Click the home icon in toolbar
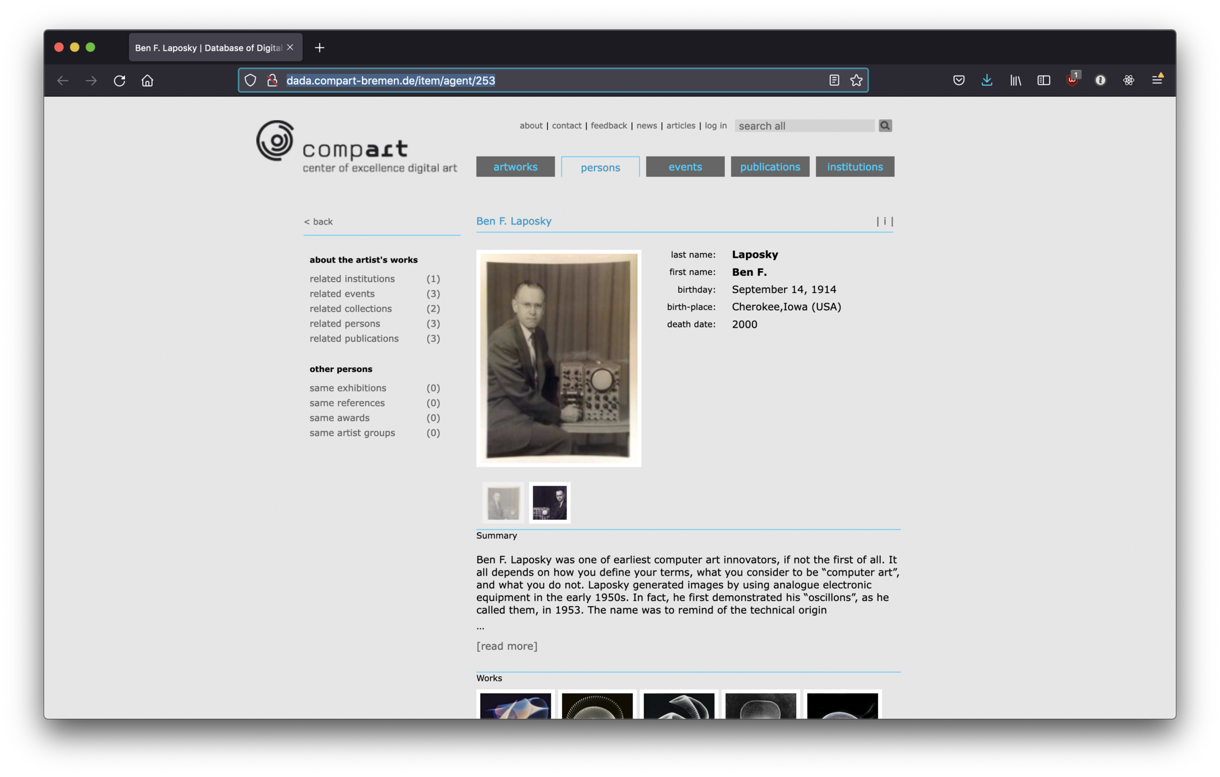The image size is (1220, 777). [147, 81]
